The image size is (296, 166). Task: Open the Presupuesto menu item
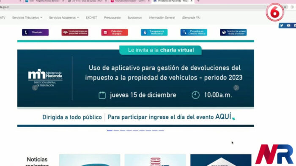[x=112, y=18]
